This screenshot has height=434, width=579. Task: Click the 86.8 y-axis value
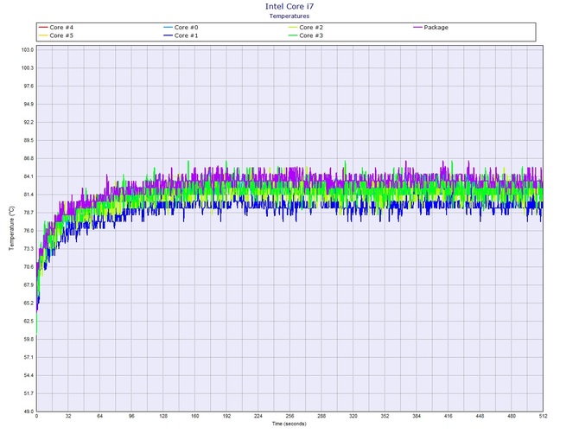point(29,158)
